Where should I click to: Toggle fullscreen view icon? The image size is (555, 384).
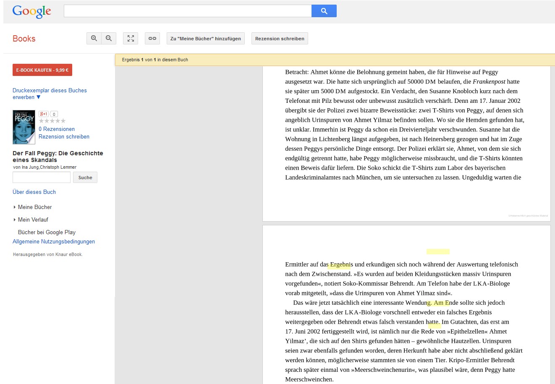point(131,39)
